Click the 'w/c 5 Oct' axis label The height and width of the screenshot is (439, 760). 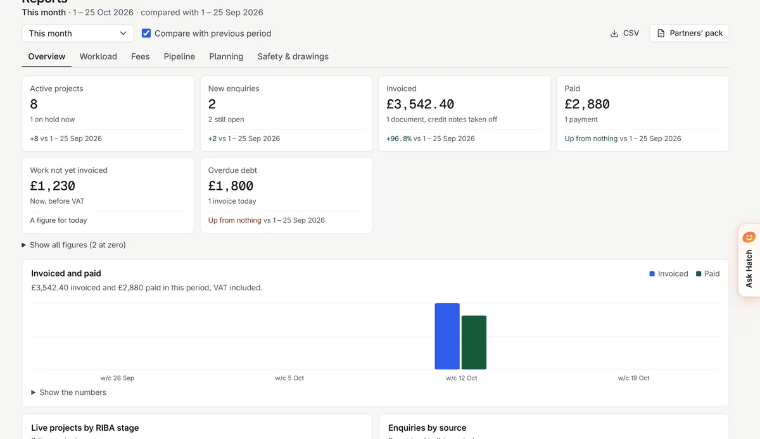pyautogui.click(x=289, y=378)
